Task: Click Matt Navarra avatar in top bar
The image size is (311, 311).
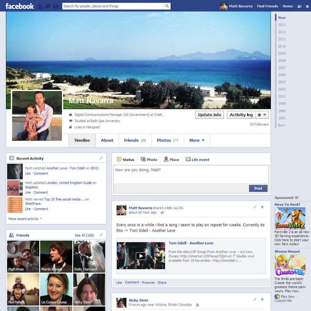Action: pyautogui.click(x=223, y=6)
